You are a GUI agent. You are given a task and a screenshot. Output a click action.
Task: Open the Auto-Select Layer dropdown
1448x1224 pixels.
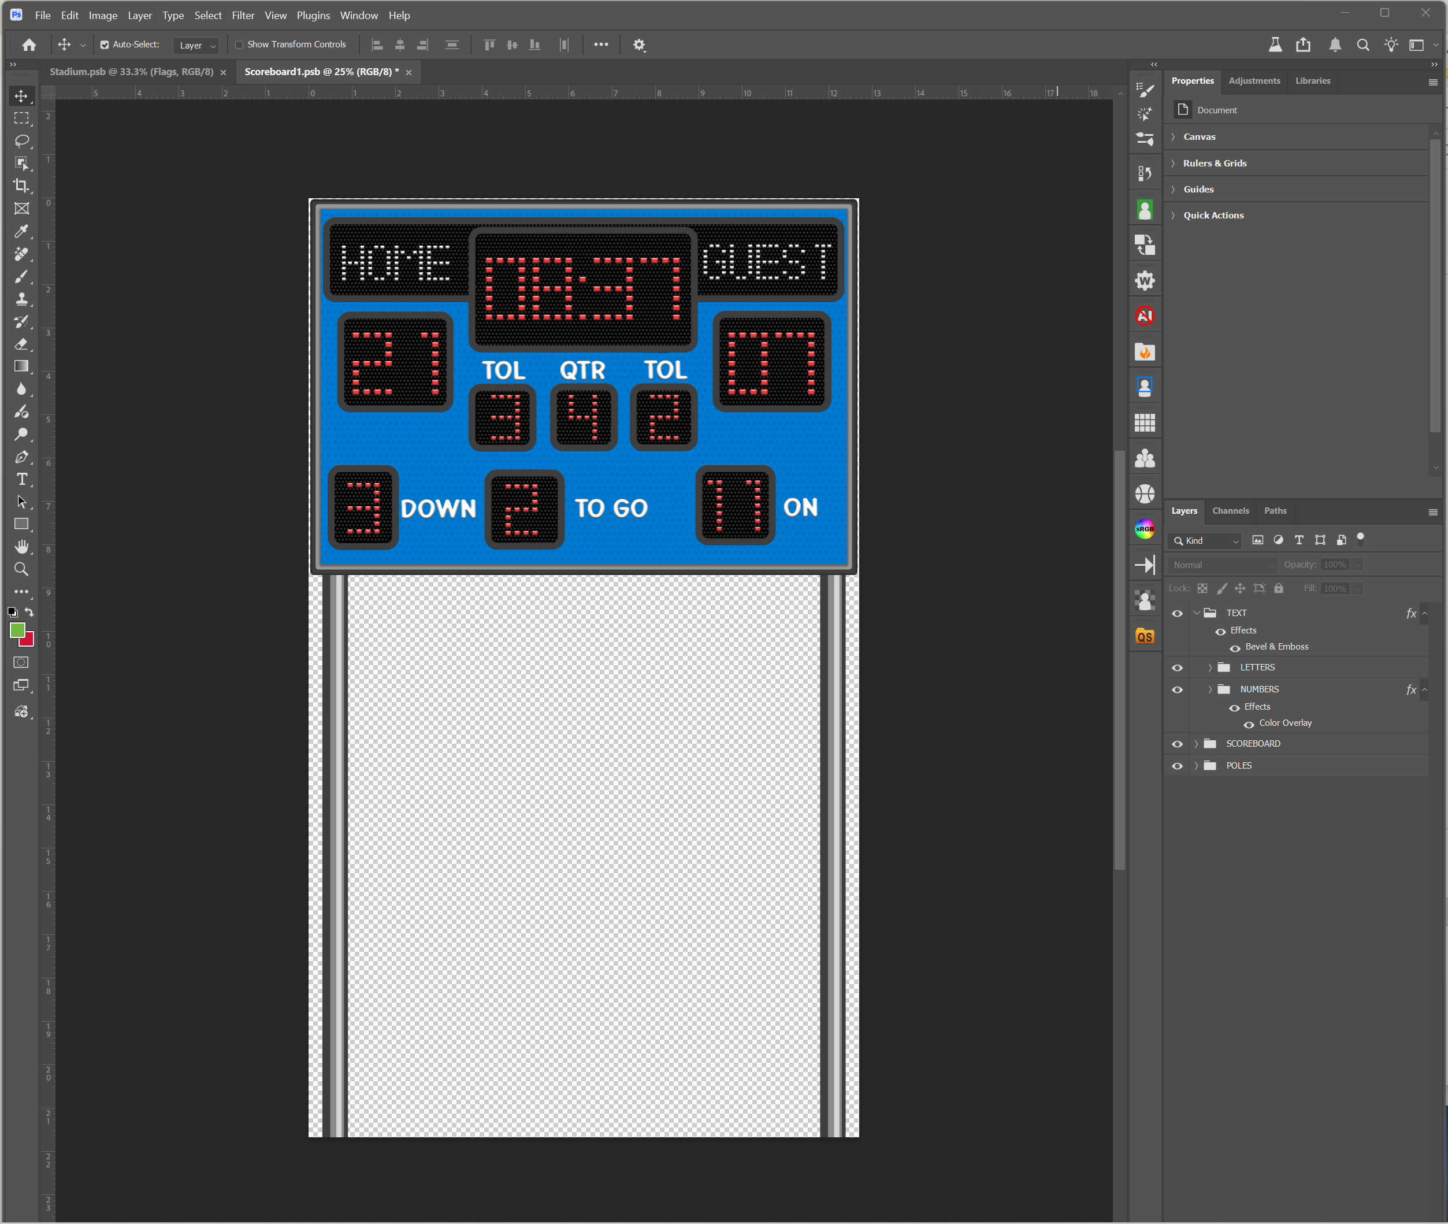point(196,46)
